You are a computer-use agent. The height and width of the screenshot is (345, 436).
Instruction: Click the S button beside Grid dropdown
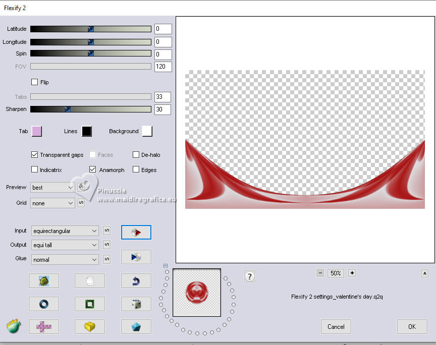(x=81, y=203)
